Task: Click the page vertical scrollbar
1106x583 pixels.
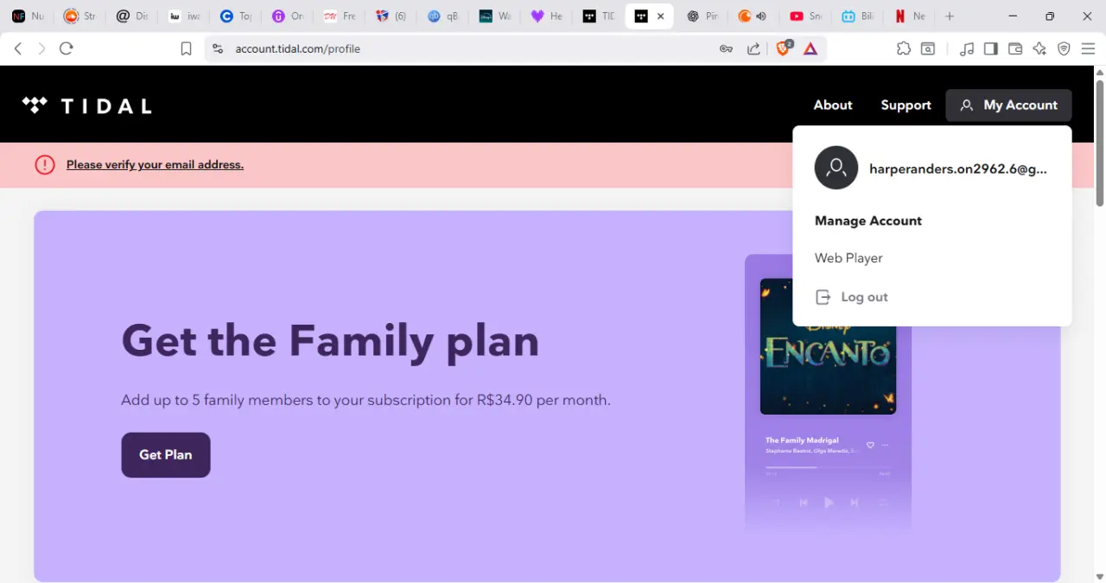Action: pyautogui.click(x=1099, y=143)
